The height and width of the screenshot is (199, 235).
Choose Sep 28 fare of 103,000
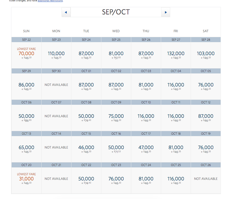206,53
